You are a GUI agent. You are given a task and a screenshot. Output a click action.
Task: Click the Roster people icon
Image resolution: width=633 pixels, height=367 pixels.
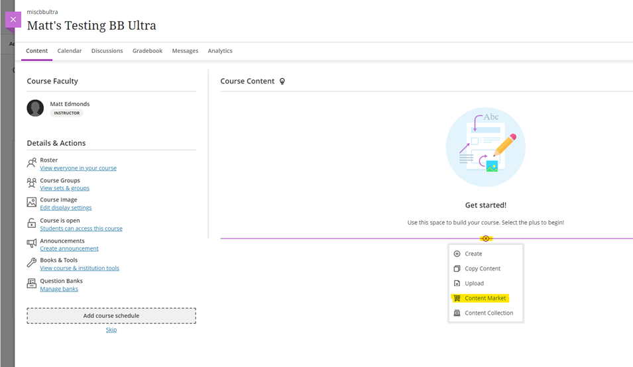(x=32, y=163)
